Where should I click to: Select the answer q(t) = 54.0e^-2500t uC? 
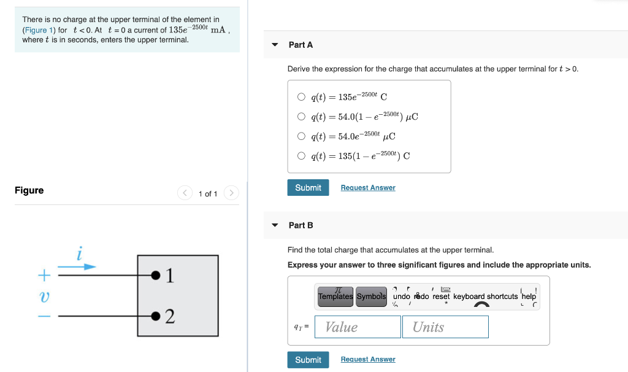(x=301, y=136)
